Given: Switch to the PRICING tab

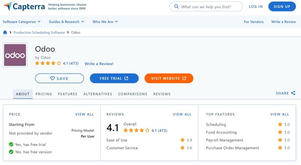Looking at the screenshot, I should coord(44,94).
